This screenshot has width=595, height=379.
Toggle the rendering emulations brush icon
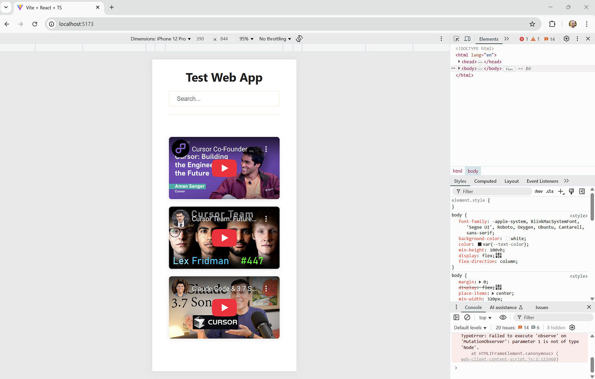click(x=571, y=191)
